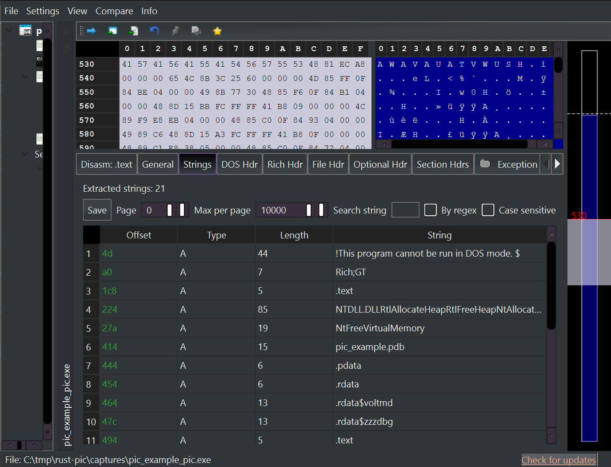Show the next tabs with the right arrow
This screenshot has width=611, height=467.
(x=557, y=164)
